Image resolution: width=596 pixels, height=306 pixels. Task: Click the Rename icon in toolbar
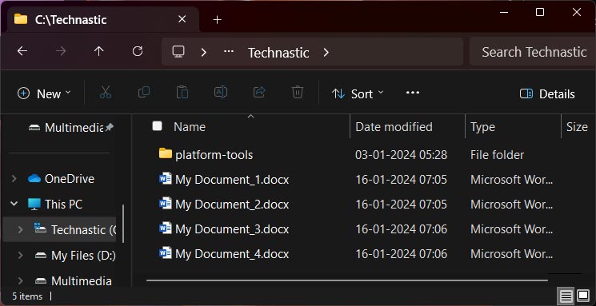(221, 92)
